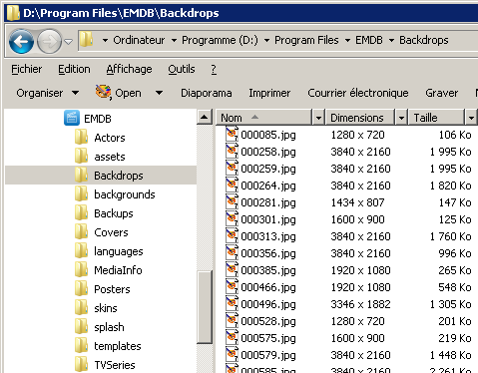The width and height of the screenshot is (478, 373).
Task: Click the Back navigation arrow button
Action: click(x=21, y=42)
